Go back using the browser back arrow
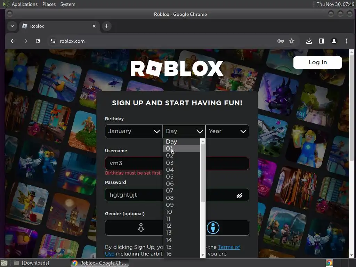 click(x=13, y=41)
